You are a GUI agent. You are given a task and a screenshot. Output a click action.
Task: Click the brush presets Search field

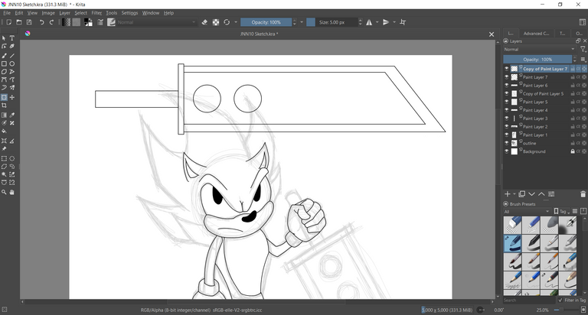pyautogui.click(x=529, y=300)
